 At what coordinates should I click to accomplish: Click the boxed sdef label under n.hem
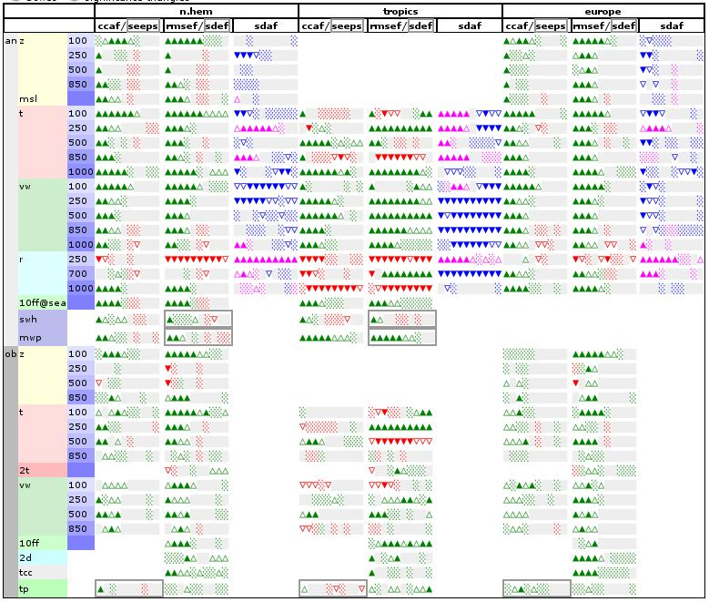pos(217,26)
